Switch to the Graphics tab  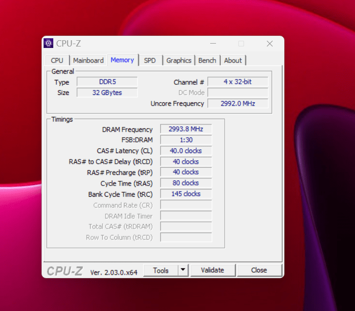[179, 61]
